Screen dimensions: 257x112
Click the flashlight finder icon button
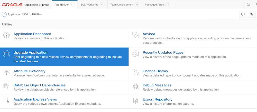point(252,14)
